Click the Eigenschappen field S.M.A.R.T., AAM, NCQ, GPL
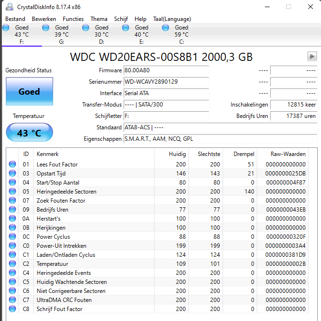 pyautogui.click(x=221, y=139)
